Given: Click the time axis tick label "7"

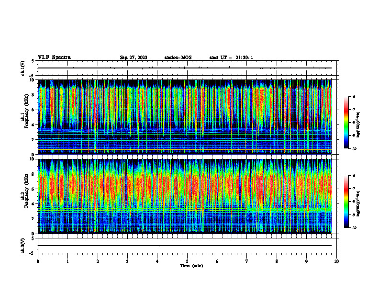Looking at the screenshot, I should click(247, 261).
